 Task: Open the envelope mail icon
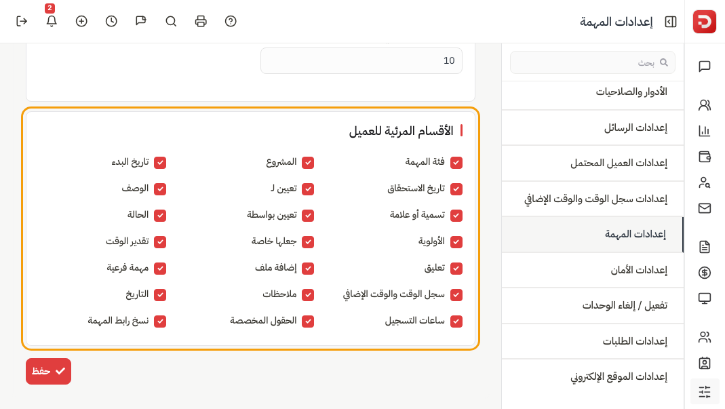705,208
